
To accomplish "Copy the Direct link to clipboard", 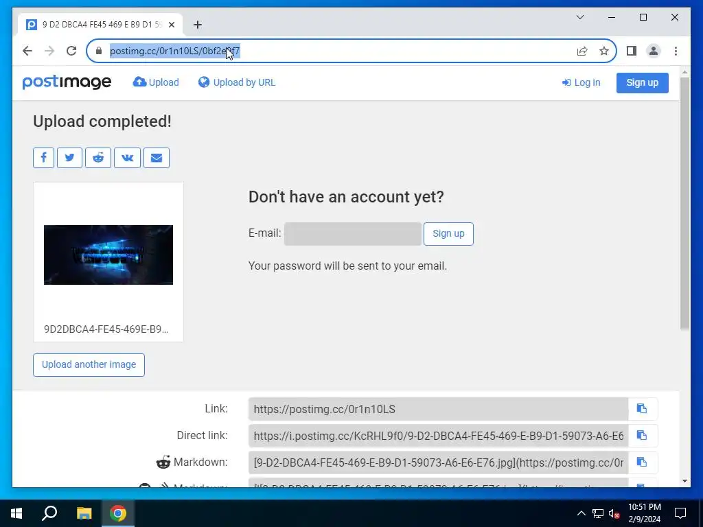I will pos(643,436).
